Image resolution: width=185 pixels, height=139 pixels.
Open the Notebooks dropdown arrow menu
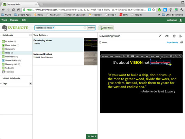30,35
